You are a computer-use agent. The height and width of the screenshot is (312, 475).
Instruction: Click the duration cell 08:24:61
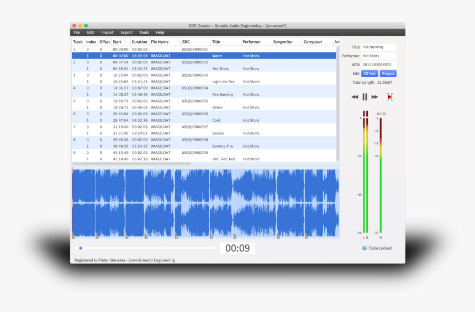[x=140, y=133]
